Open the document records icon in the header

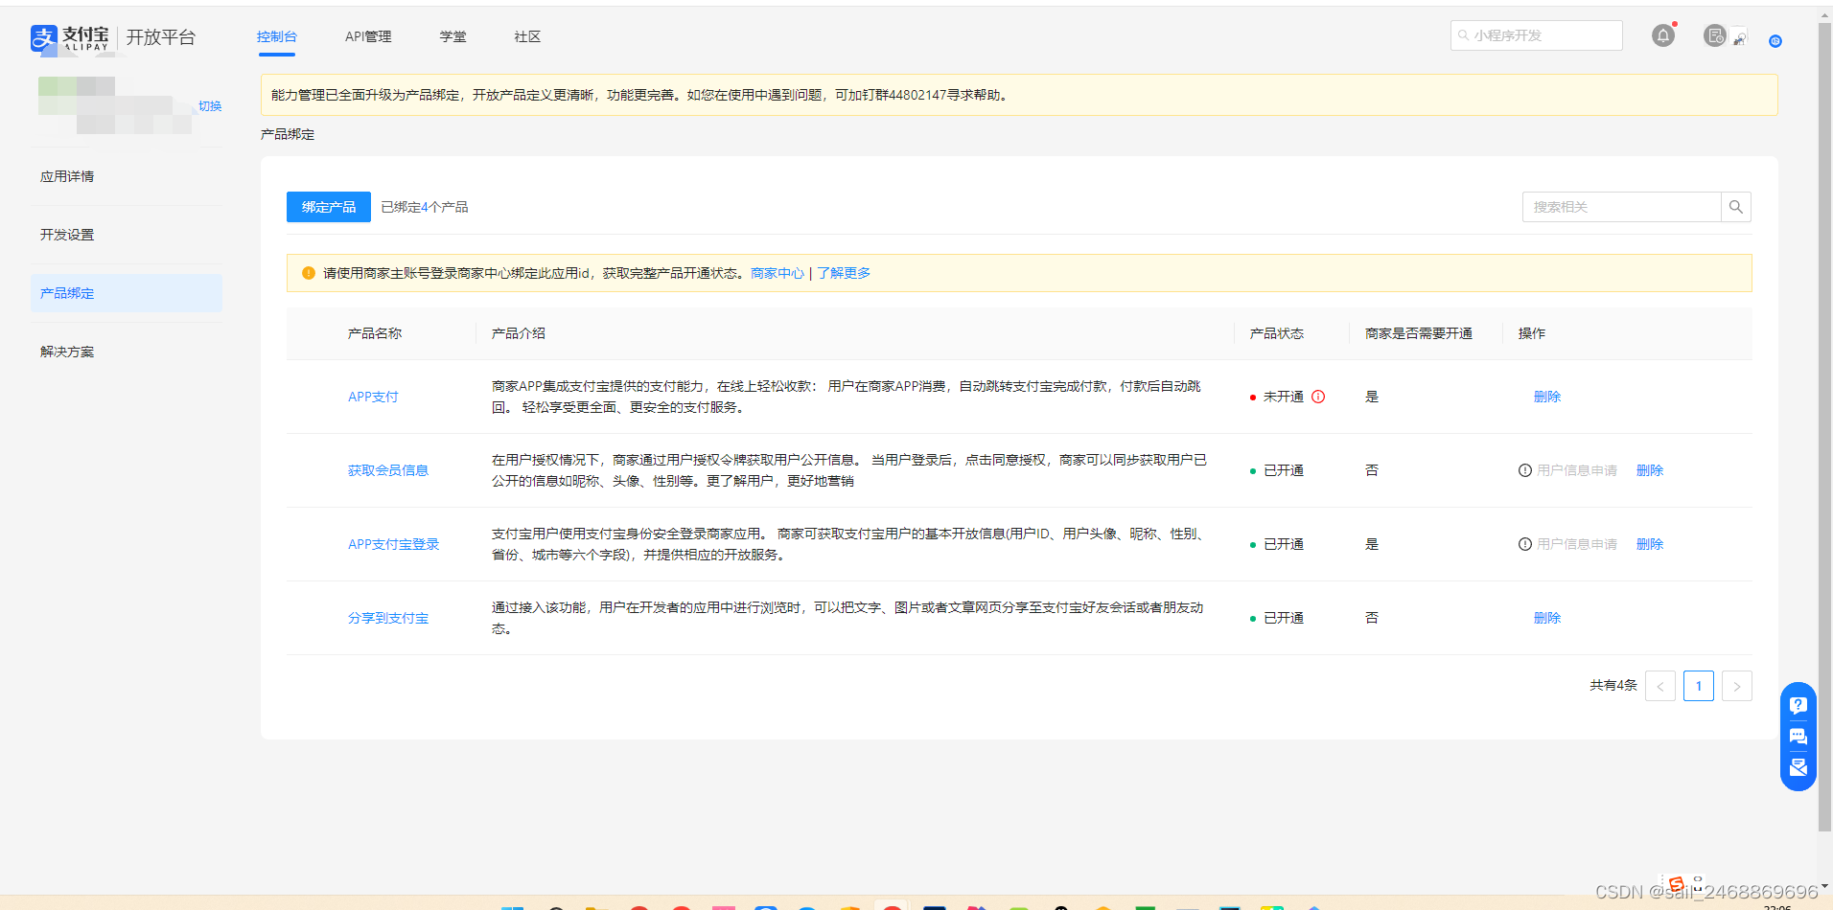tap(1714, 35)
